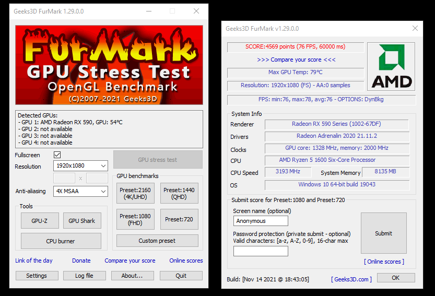The width and height of the screenshot is (435, 296).
Task: Open the Resolution 1920x1080 dropdown
Action: pos(80,166)
